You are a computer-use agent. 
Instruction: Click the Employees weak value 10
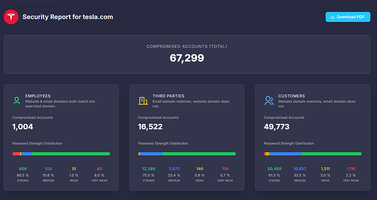tap(74, 169)
